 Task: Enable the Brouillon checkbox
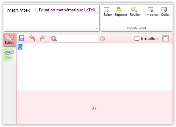pyautogui.click(x=137, y=39)
